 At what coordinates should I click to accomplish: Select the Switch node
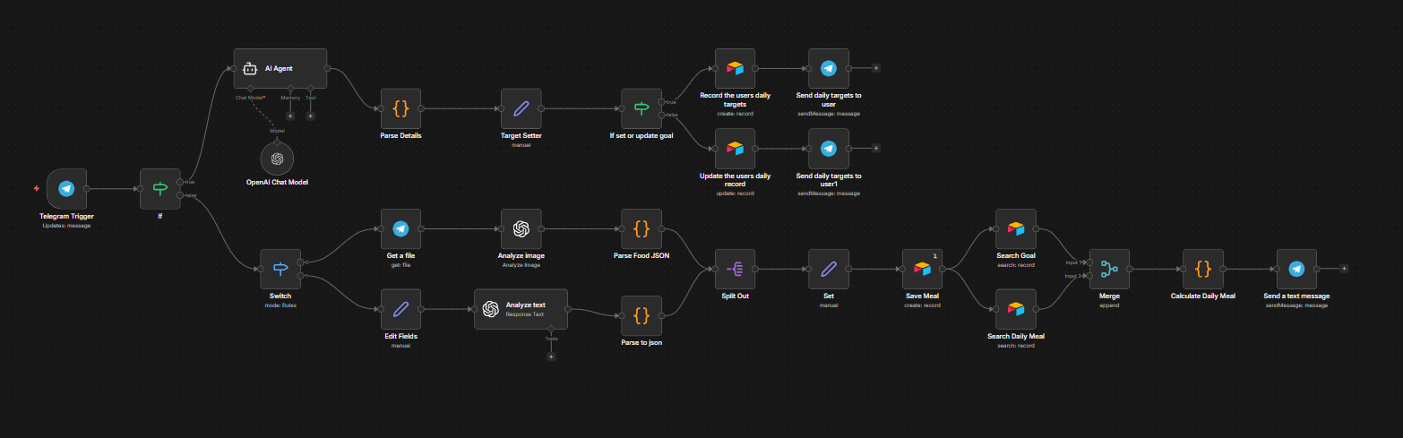(x=280, y=269)
